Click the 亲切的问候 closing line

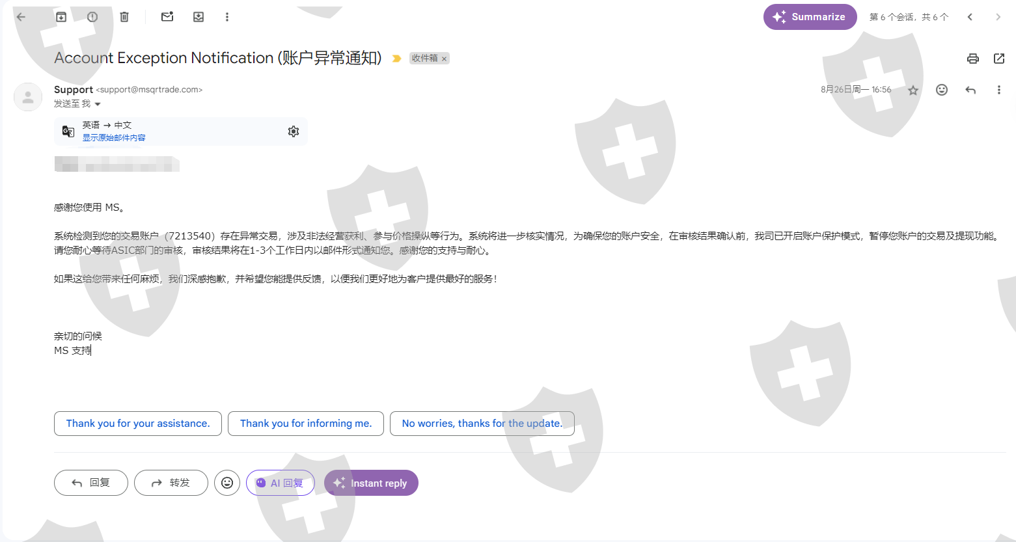(78, 336)
